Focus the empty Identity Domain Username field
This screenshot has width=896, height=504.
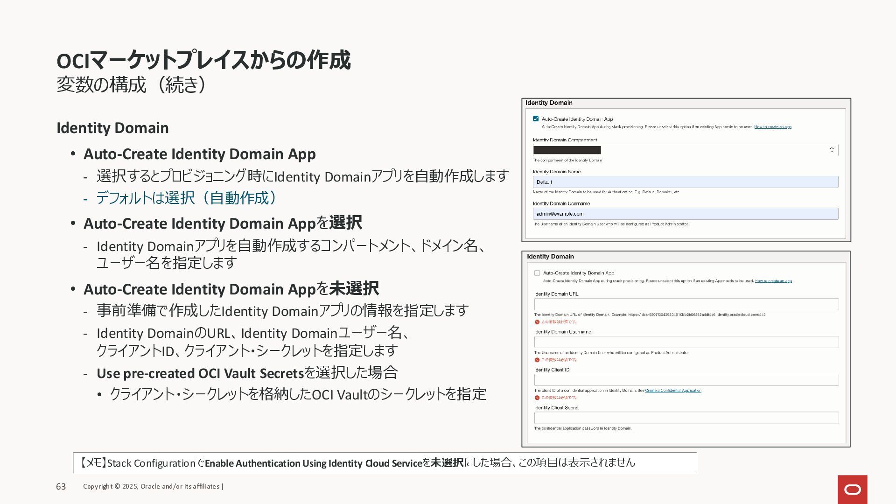click(x=686, y=342)
